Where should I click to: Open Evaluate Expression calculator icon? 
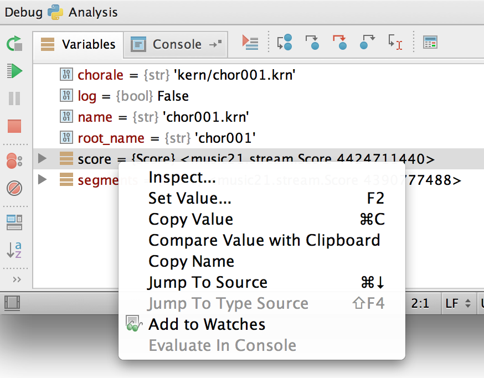point(430,43)
